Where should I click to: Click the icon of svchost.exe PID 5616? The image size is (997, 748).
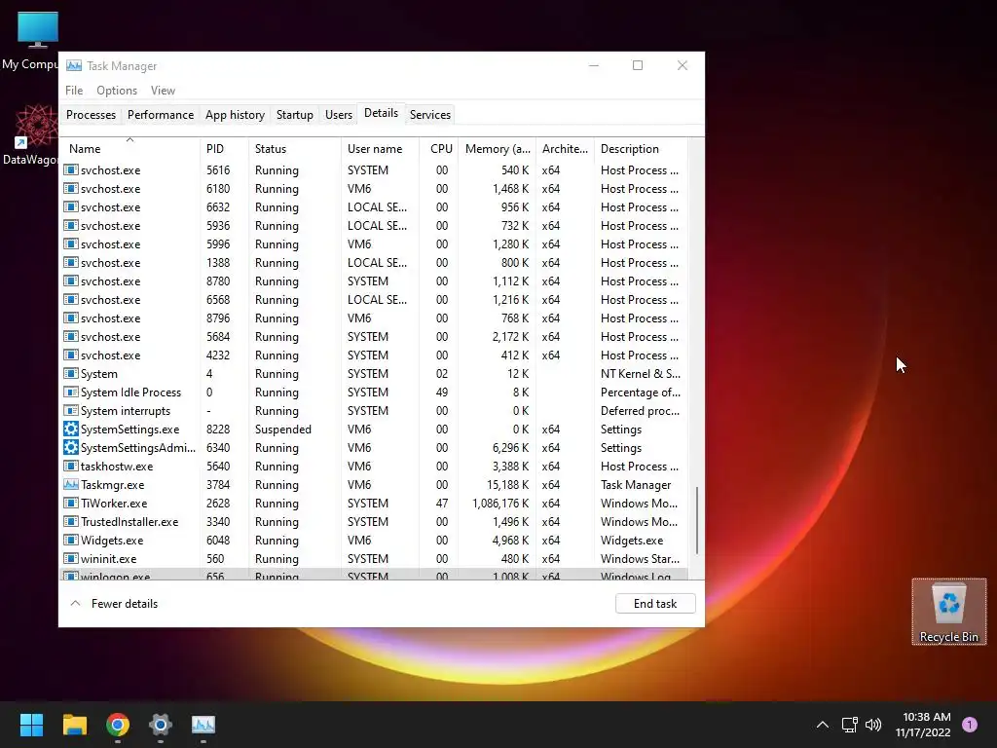coord(70,169)
